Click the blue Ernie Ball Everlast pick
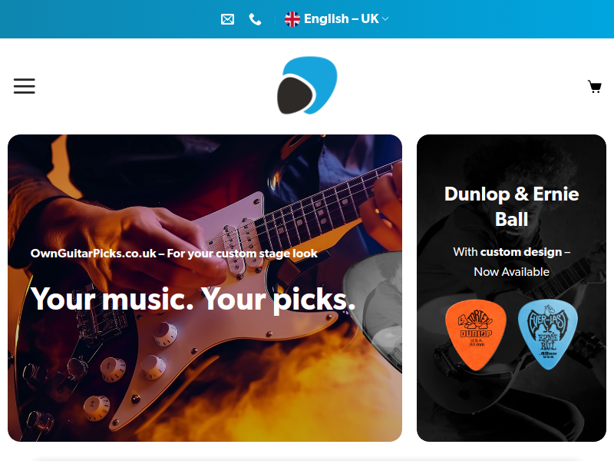Screen dimensions: 614x461 coord(548,334)
